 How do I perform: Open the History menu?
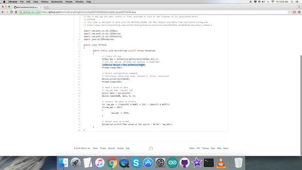pos(44,2)
